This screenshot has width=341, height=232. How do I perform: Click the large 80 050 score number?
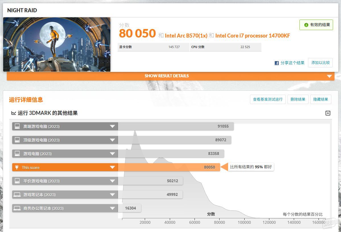coord(137,34)
